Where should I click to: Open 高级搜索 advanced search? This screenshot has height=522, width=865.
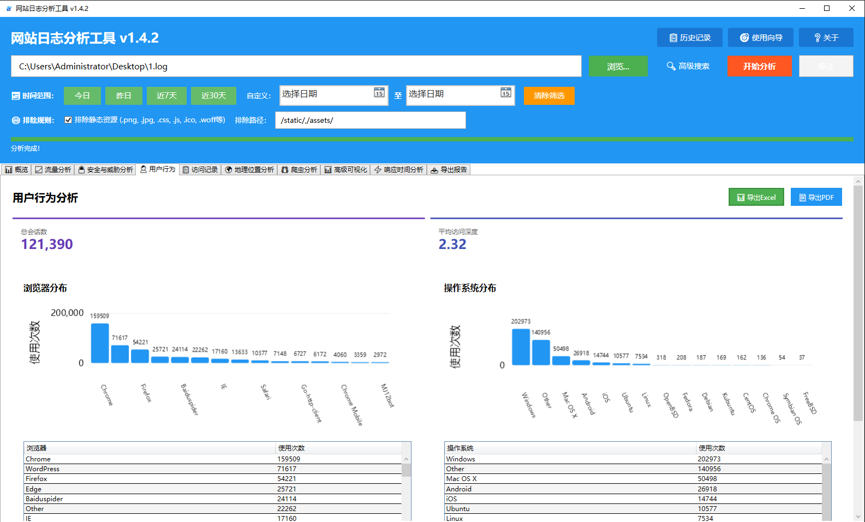[x=688, y=66]
